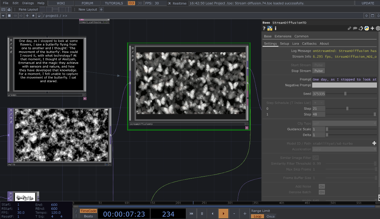Open the Common parameter page
Viewport: 380px width, 219px height.
[301, 36]
